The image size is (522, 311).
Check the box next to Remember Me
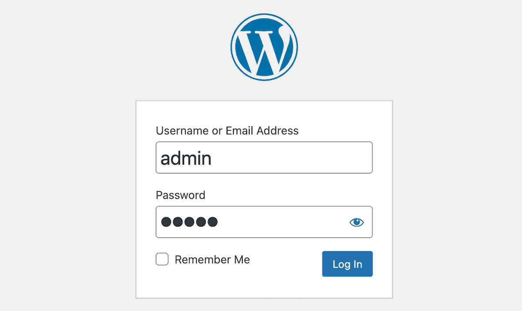tap(162, 259)
